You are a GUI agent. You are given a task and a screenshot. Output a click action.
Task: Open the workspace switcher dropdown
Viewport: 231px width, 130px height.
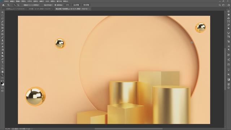tap(223, 5)
